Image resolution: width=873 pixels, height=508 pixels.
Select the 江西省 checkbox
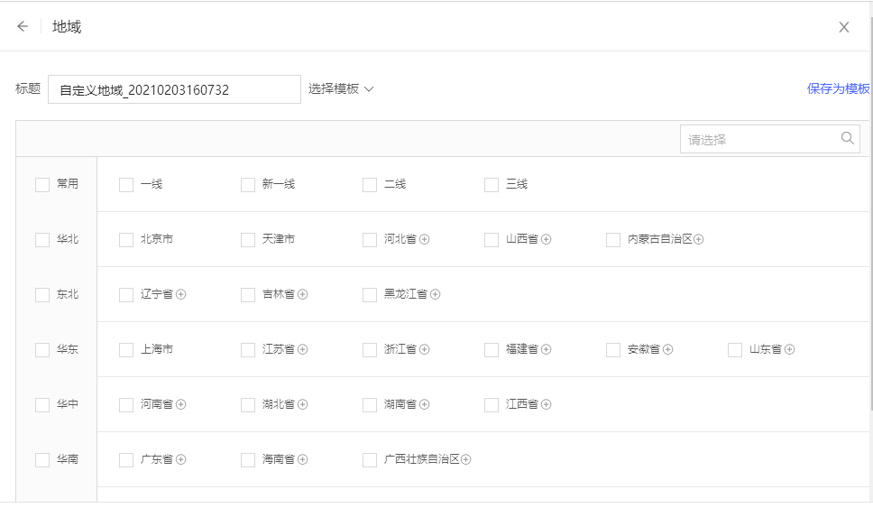(492, 404)
